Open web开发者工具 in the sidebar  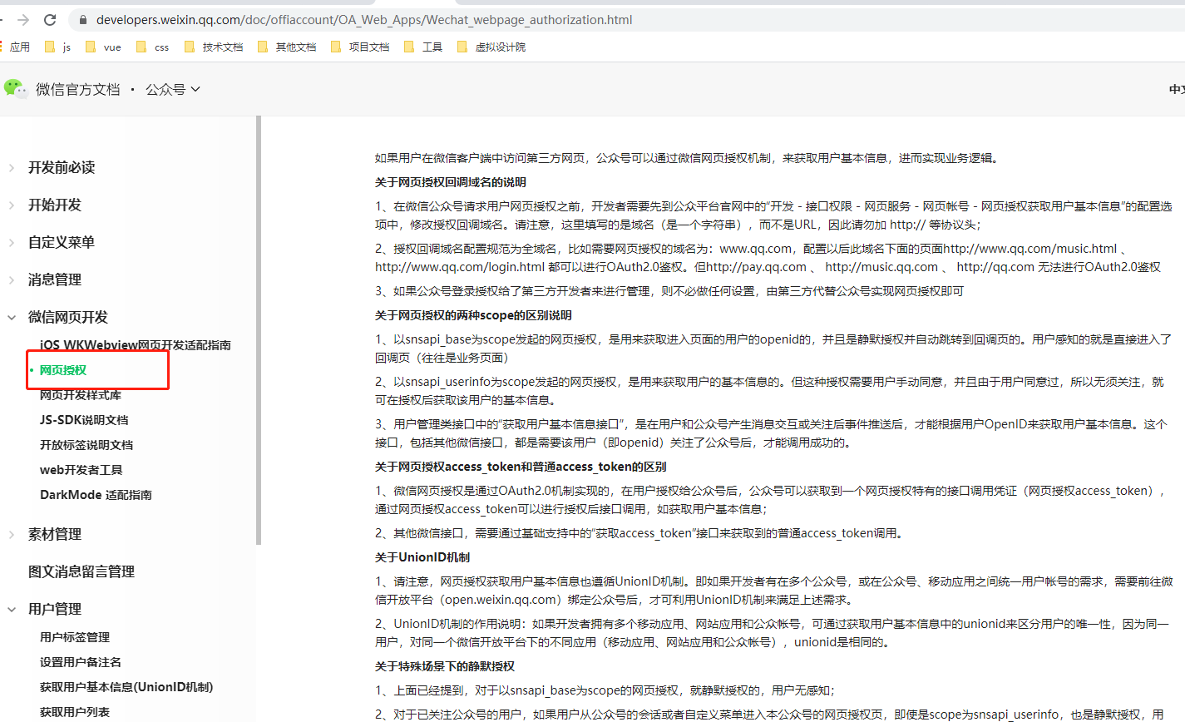pyautogui.click(x=81, y=470)
